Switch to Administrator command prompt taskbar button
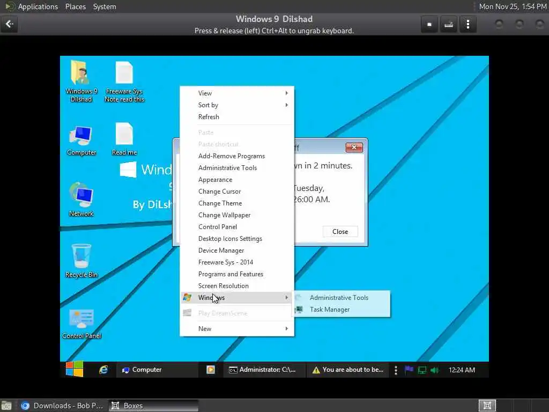The height and width of the screenshot is (412, 549). 264,370
